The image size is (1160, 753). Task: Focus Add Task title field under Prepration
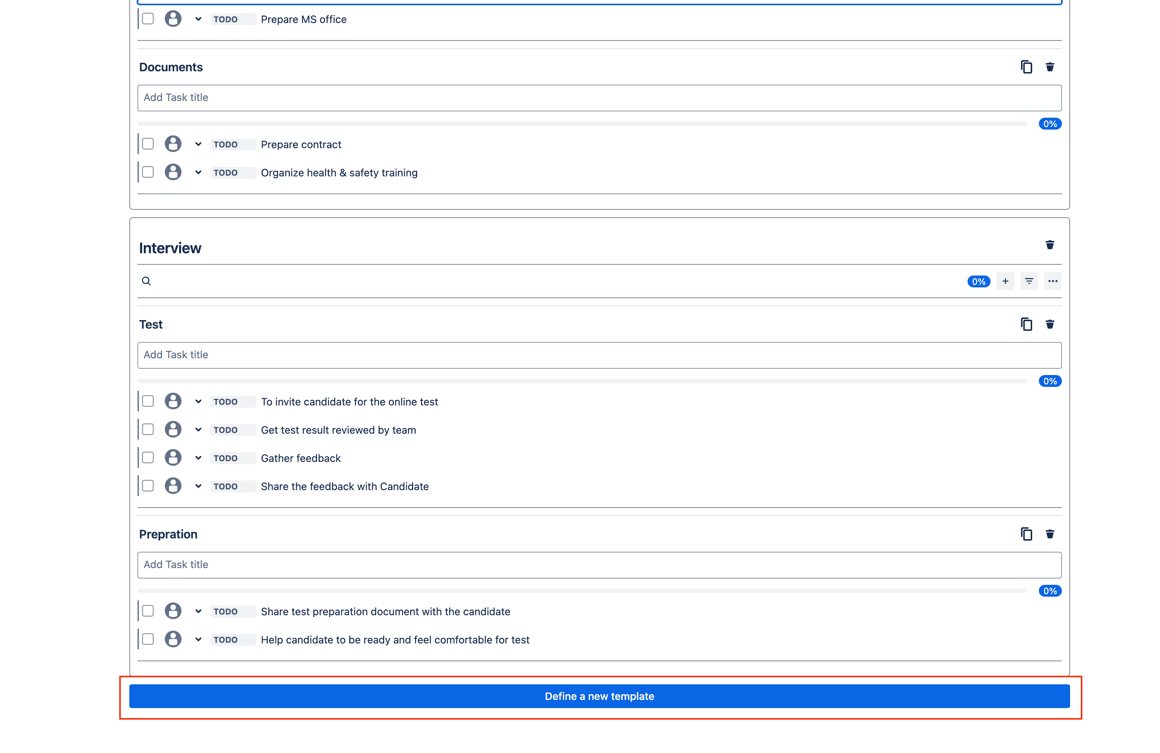(x=599, y=564)
